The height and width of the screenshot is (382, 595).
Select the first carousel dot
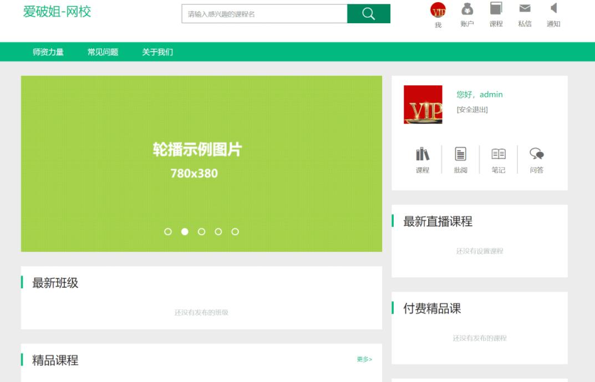tap(167, 231)
